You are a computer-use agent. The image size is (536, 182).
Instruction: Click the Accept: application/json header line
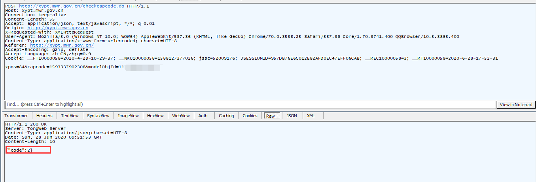[x=80, y=24]
